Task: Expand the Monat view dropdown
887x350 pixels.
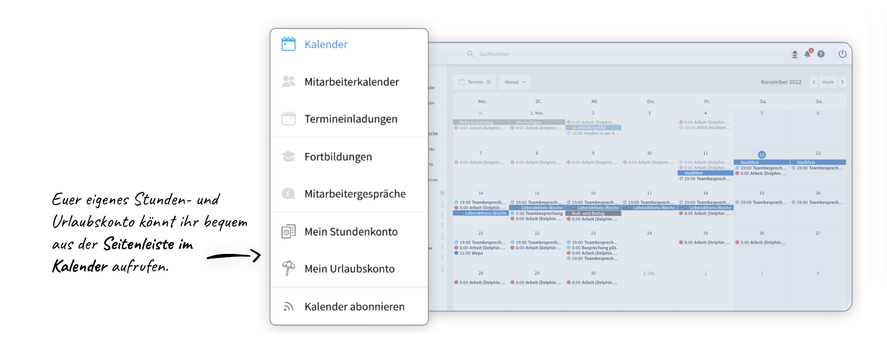Action: point(515,82)
